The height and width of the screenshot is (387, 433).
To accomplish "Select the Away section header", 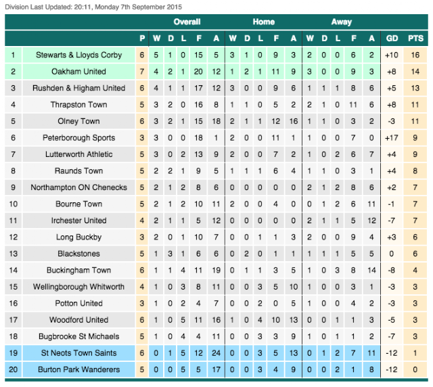I will (x=341, y=22).
